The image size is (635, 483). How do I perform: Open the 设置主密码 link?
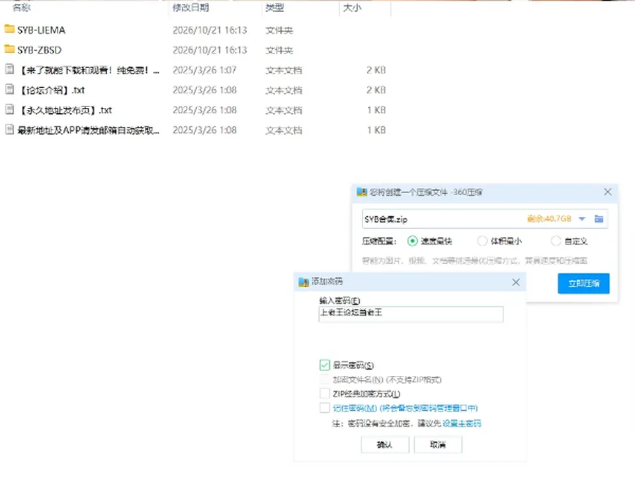pos(462,423)
